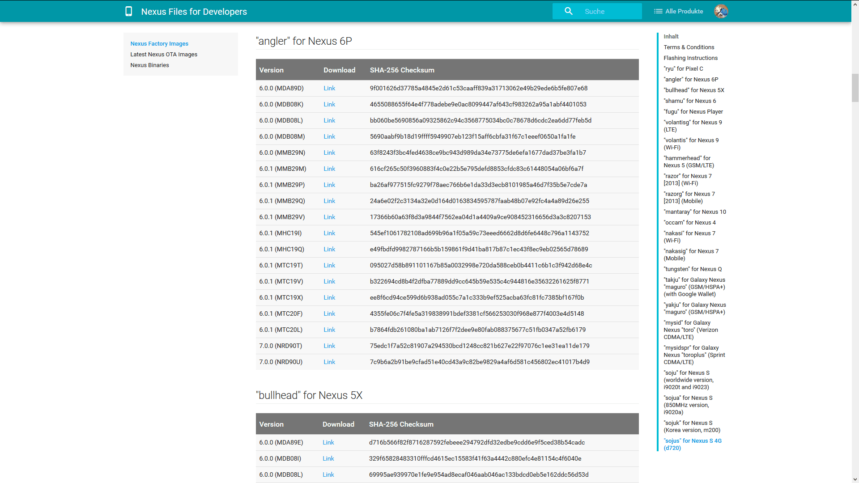Screen dimensions: 859x483
Task: Jump to "angler" for Nexus 6P in contents
Action: 691,80
